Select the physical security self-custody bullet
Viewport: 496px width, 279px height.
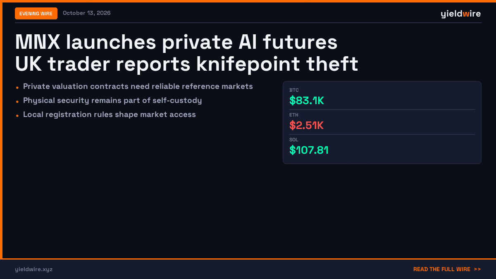(112, 100)
